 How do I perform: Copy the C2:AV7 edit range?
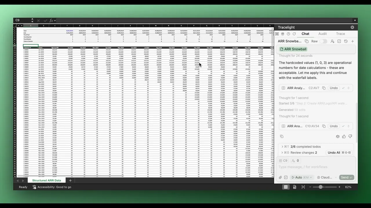click(324, 88)
